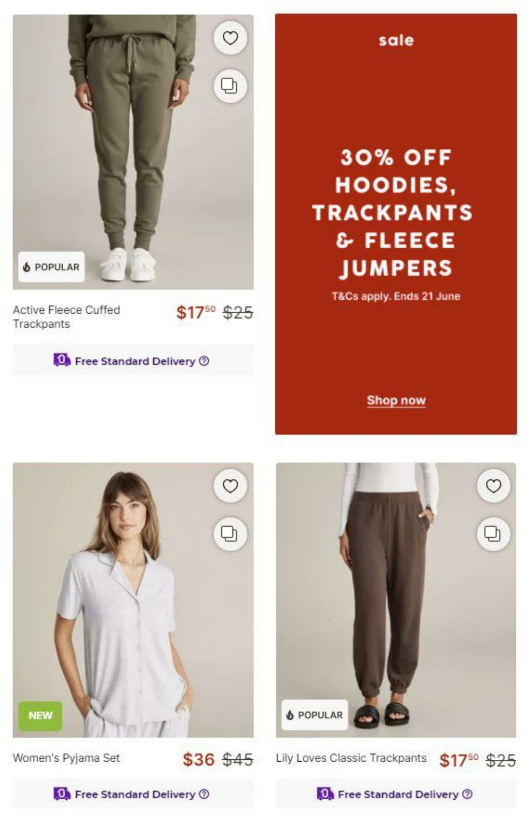Click compare icon on Lily Loves Trackpants

493,534
